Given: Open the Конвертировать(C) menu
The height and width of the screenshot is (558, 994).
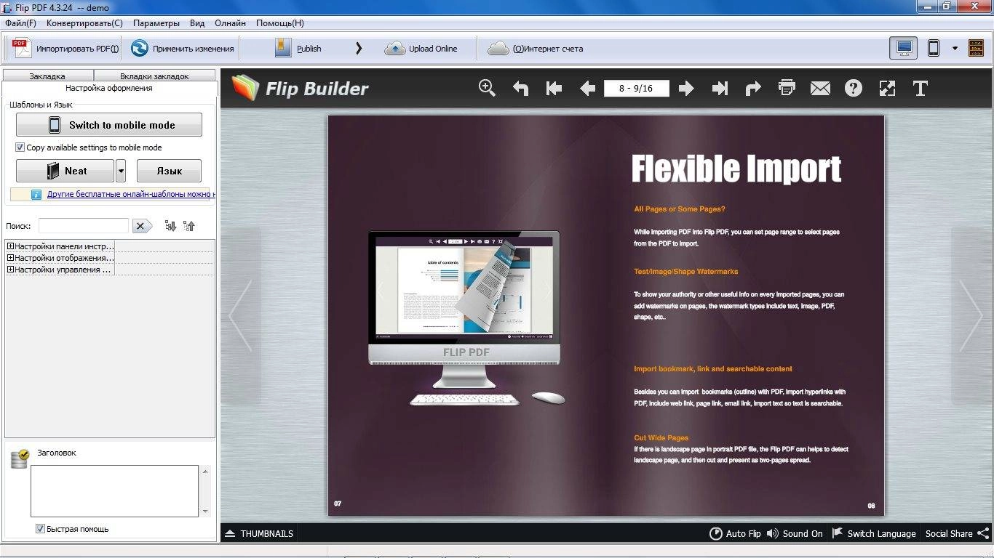Looking at the screenshot, I should 84,23.
